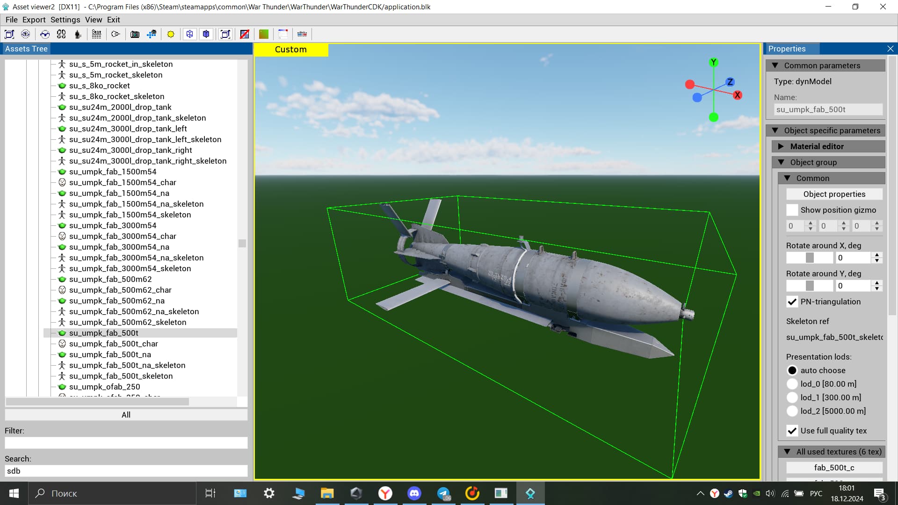Toggle the Show position gizmo checkbox

[792, 210]
